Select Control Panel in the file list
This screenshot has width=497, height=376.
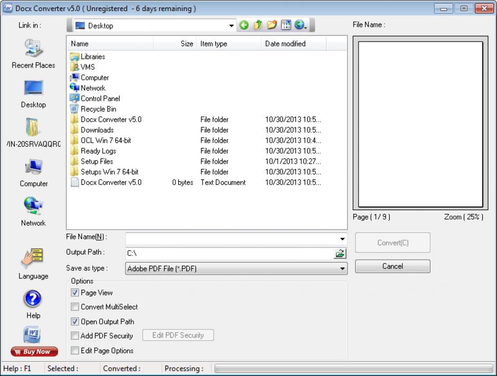pos(95,98)
